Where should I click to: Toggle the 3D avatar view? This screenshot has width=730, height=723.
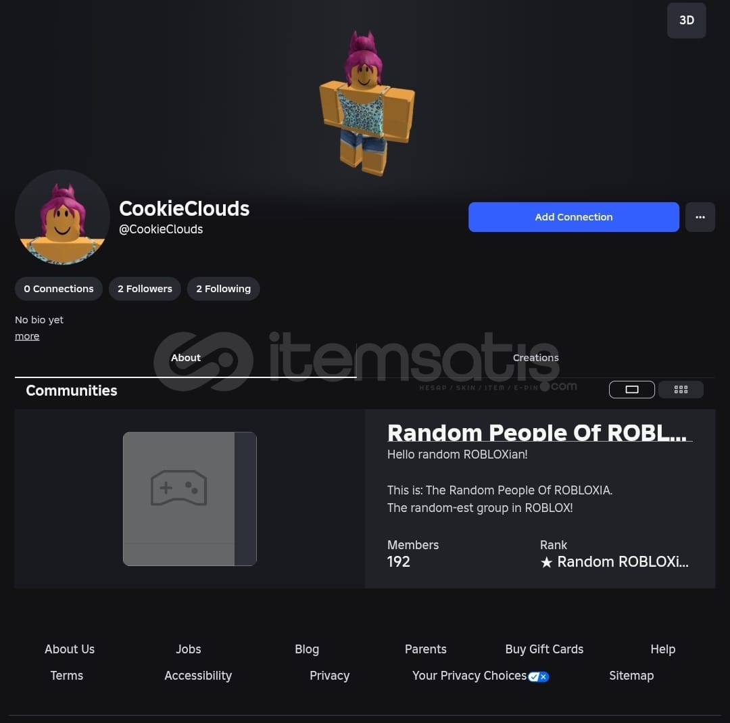click(x=686, y=20)
